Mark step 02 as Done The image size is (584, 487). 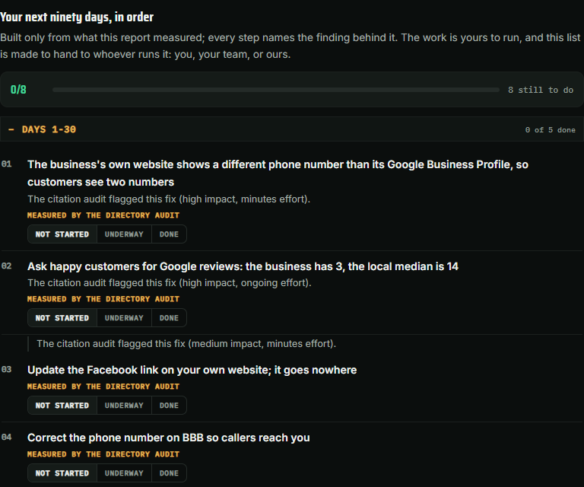click(169, 318)
